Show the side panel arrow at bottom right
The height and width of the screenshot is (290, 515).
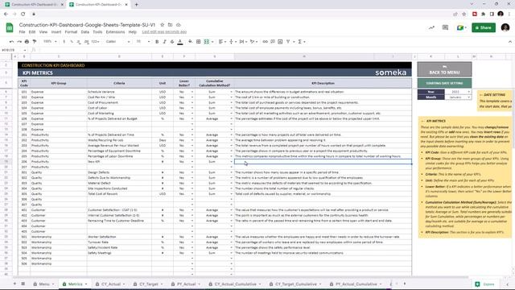[508, 284]
